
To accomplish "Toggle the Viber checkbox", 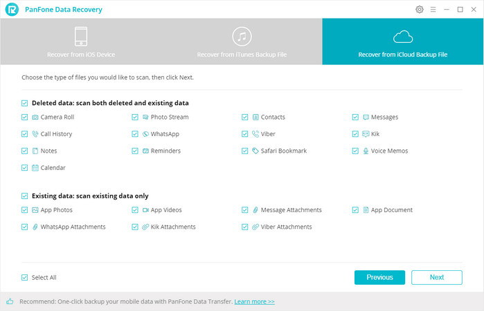I will point(245,134).
